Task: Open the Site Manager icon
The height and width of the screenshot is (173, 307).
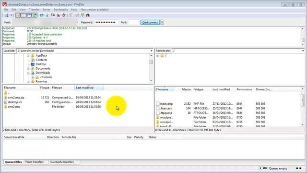Action: (x=6, y=15)
